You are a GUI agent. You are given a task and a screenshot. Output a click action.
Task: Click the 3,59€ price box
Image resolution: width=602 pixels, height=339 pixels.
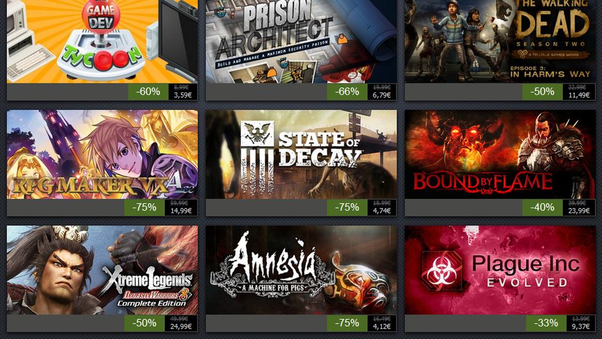[183, 92]
